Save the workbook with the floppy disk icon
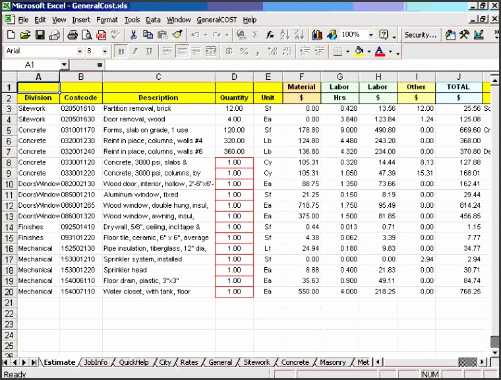This screenshot has width=501, height=380. tap(40, 35)
